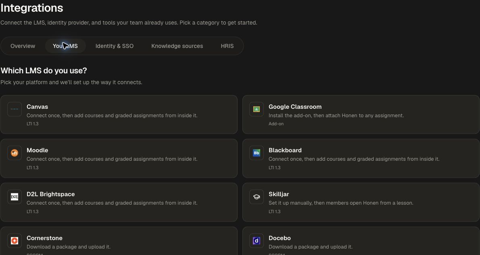Click the Moodle logo icon
The image size is (480, 255).
pyautogui.click(x=15, y=153)
